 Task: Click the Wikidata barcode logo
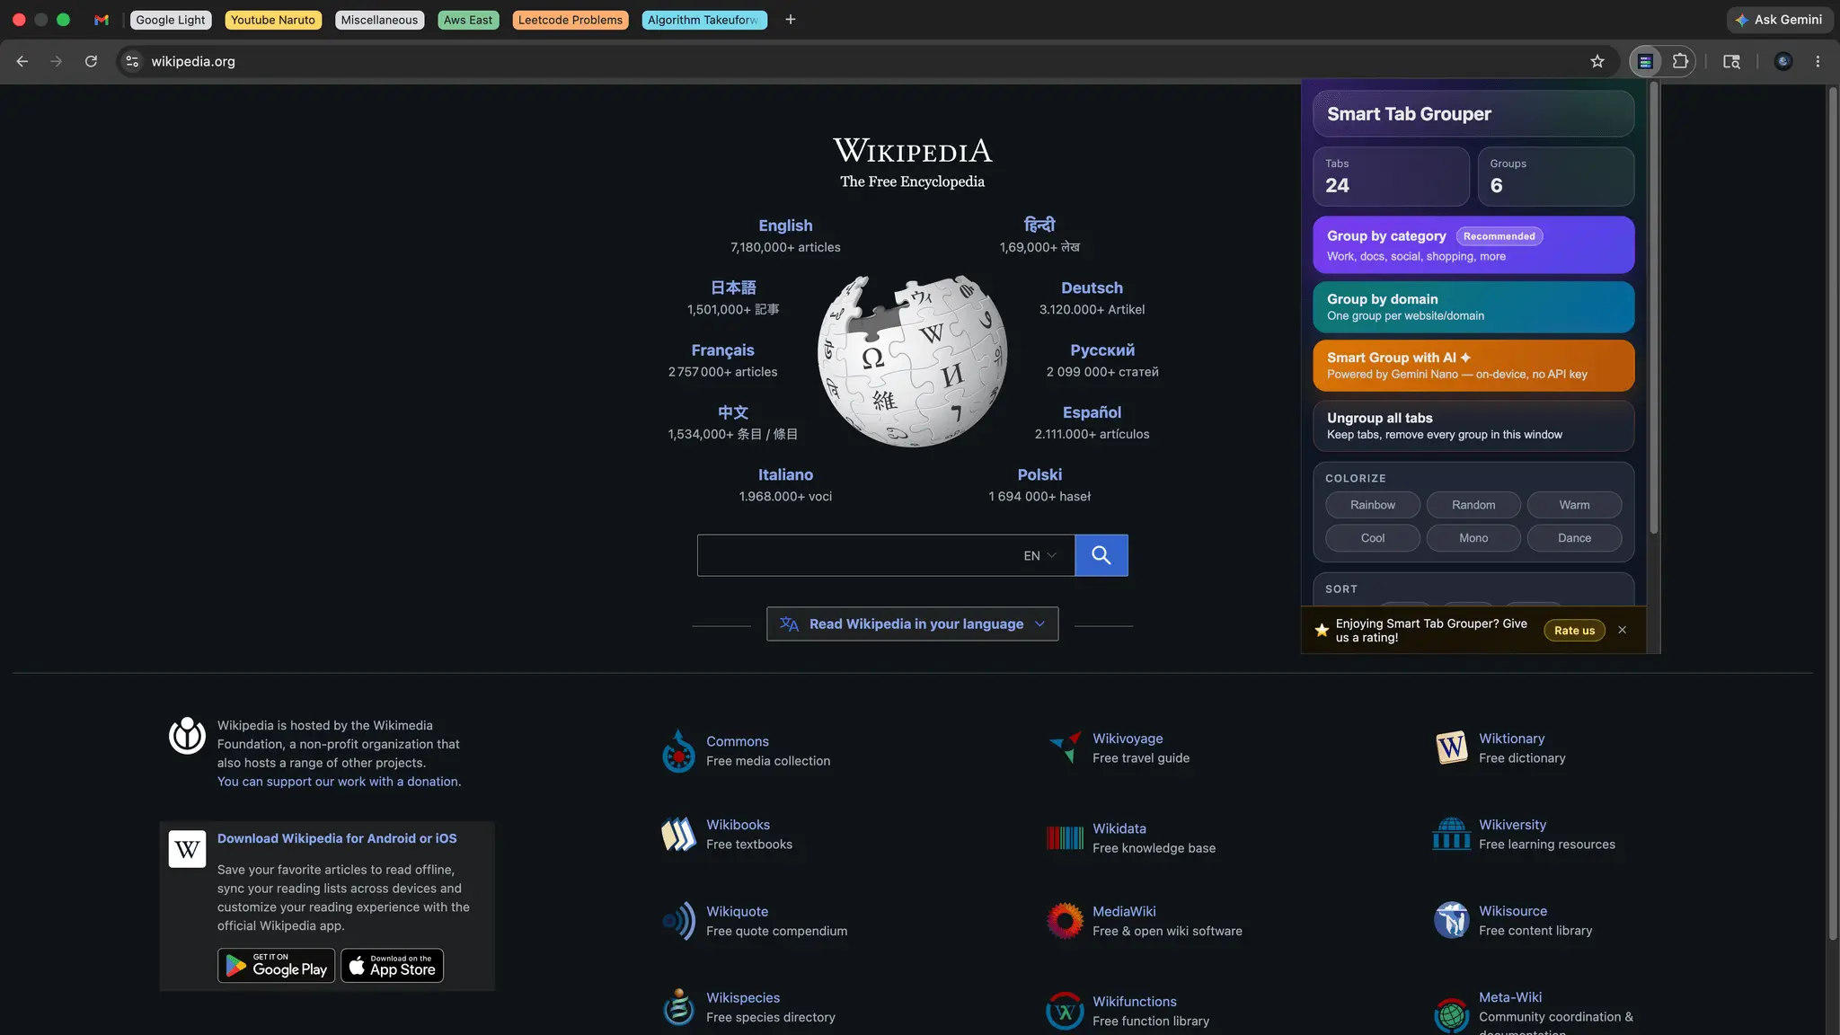(1065, 838)
